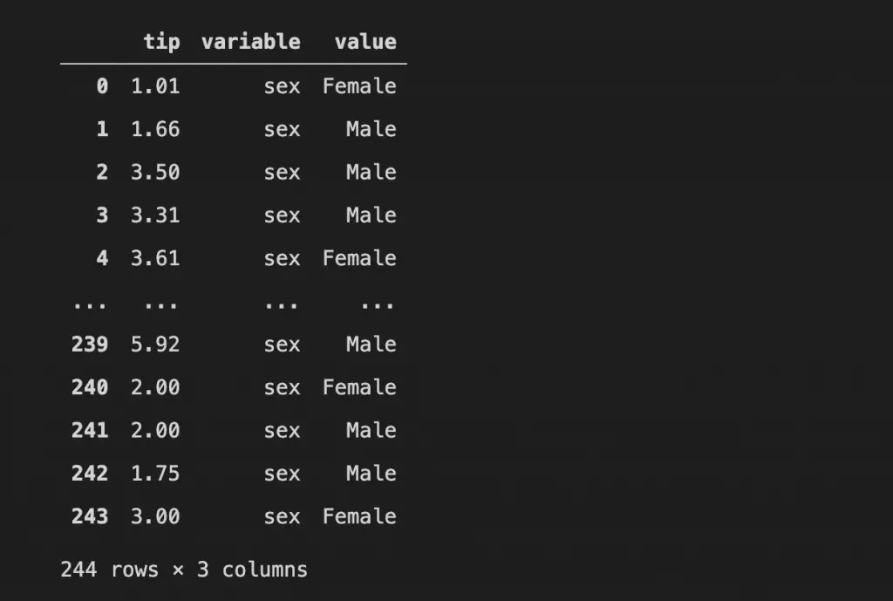Select row index 243
Screen dimensions: 893x601
tap(90, 516)
